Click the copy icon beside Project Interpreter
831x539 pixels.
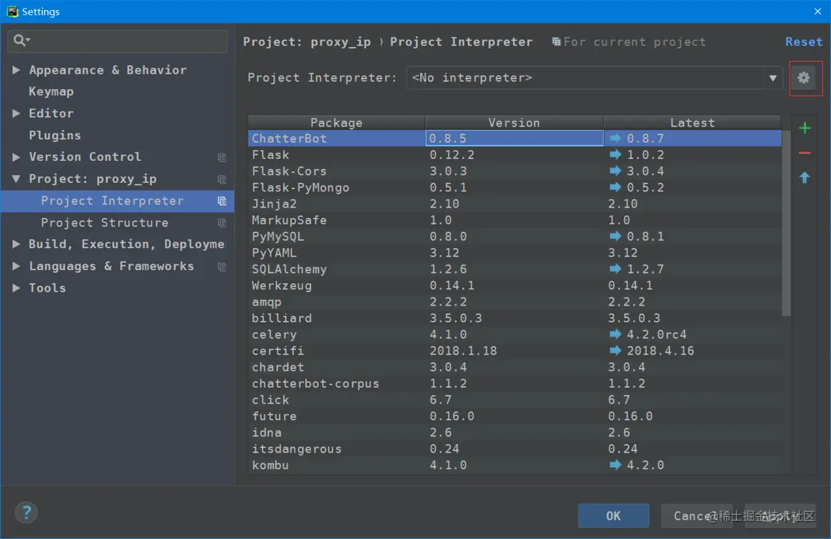click(222, 201)
